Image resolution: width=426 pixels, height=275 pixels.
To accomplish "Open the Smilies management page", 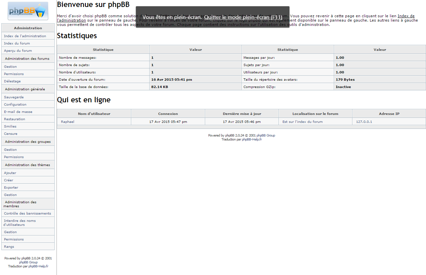I will (10, 126).
